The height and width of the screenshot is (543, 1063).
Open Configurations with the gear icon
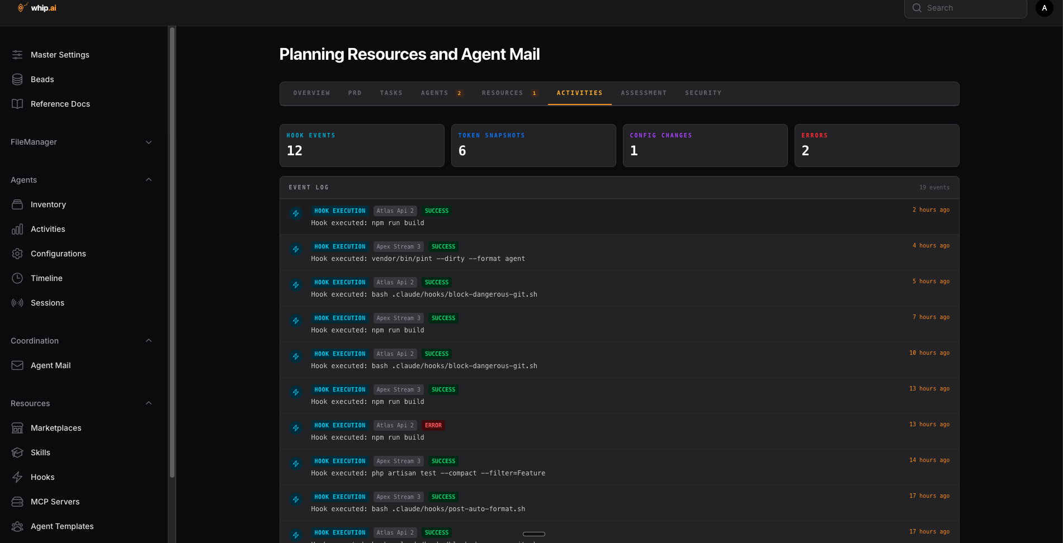point(17,253)
